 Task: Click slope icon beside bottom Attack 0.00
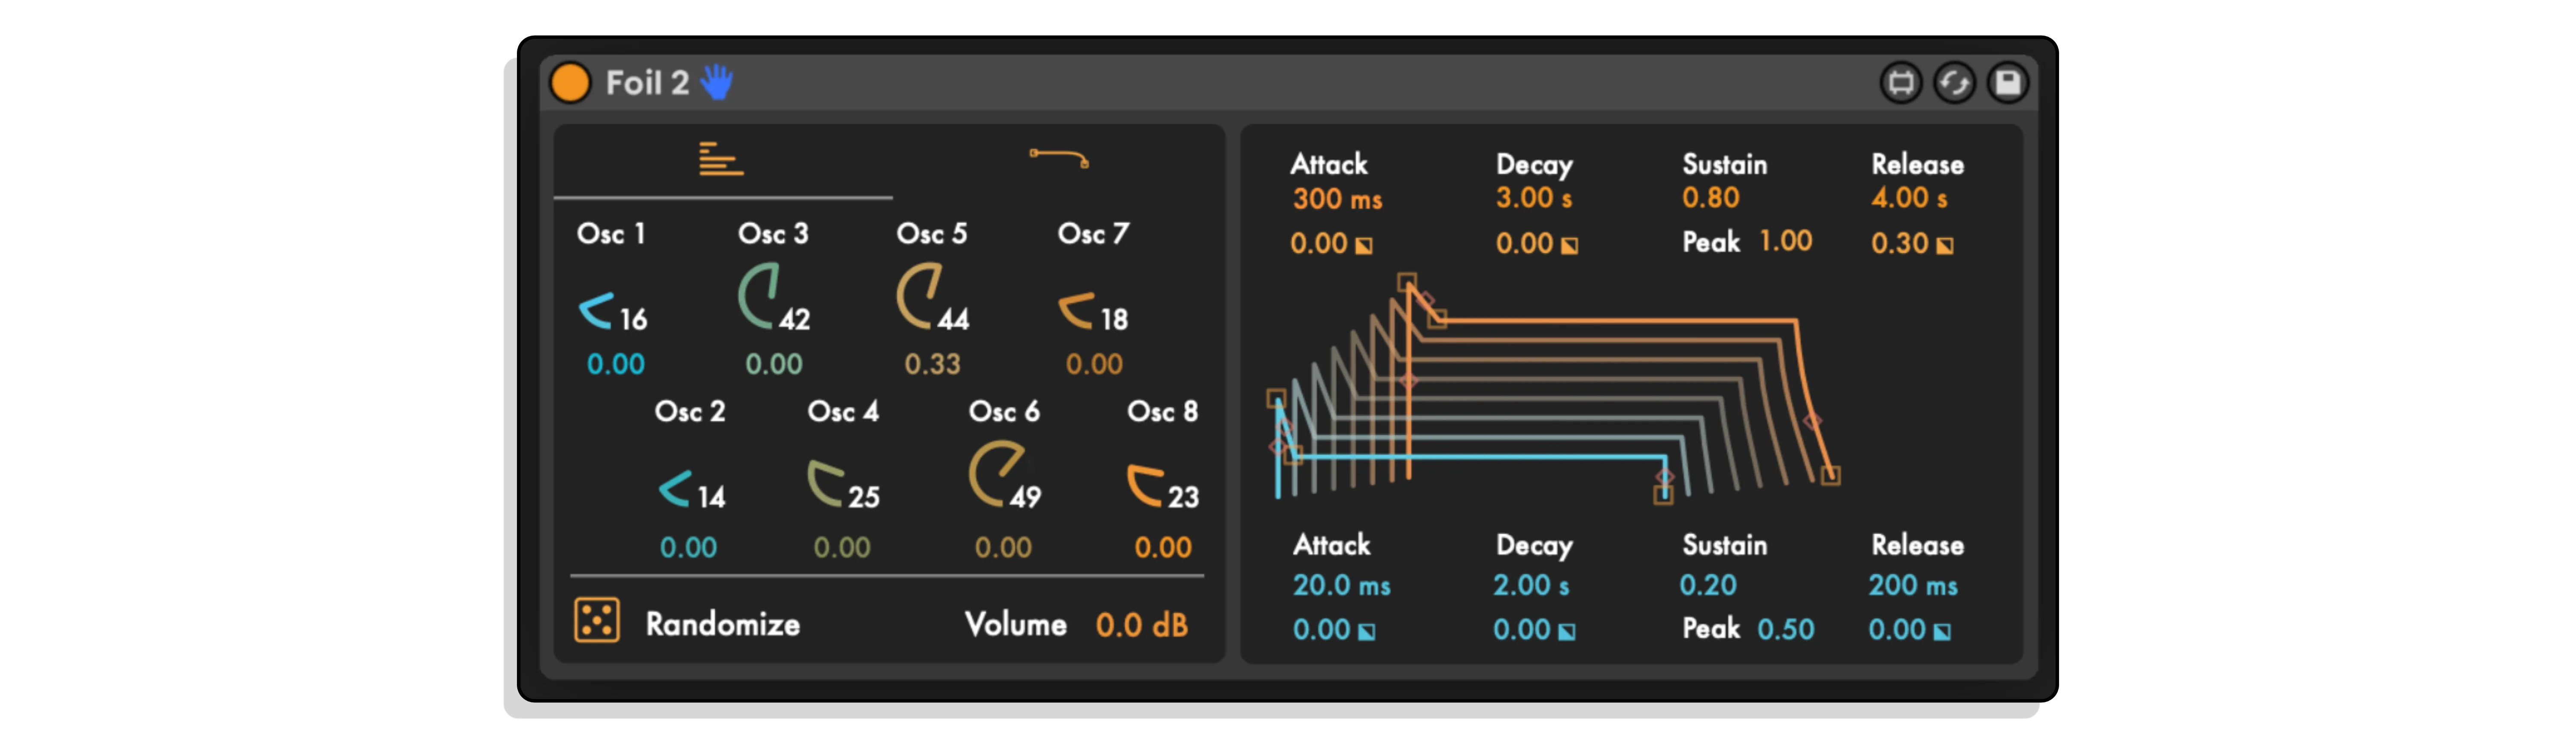pyautogui.click(x=1367, y=632)
